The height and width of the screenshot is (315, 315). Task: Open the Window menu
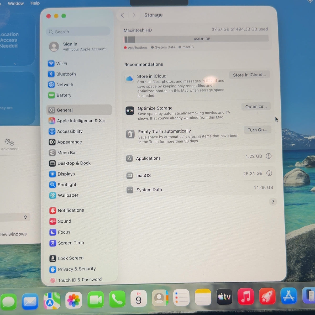coord(16,3)
